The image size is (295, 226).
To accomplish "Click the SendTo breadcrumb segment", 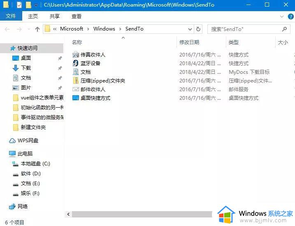I will click(x=134, y=29).
